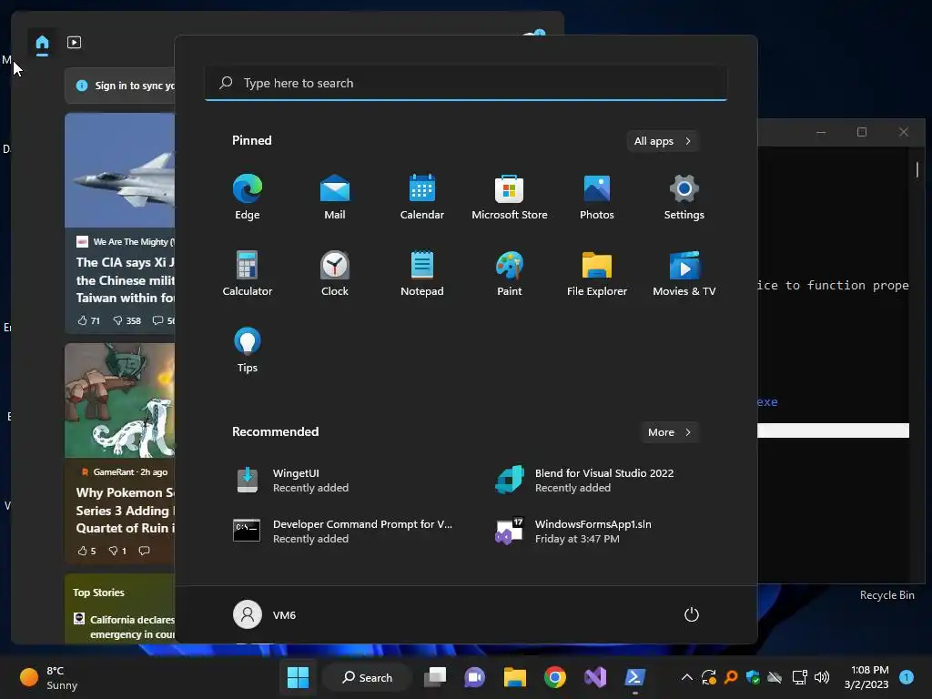Launch Notepad from pinned apps
Screen dimensions: 932x699
coord(422,273)
